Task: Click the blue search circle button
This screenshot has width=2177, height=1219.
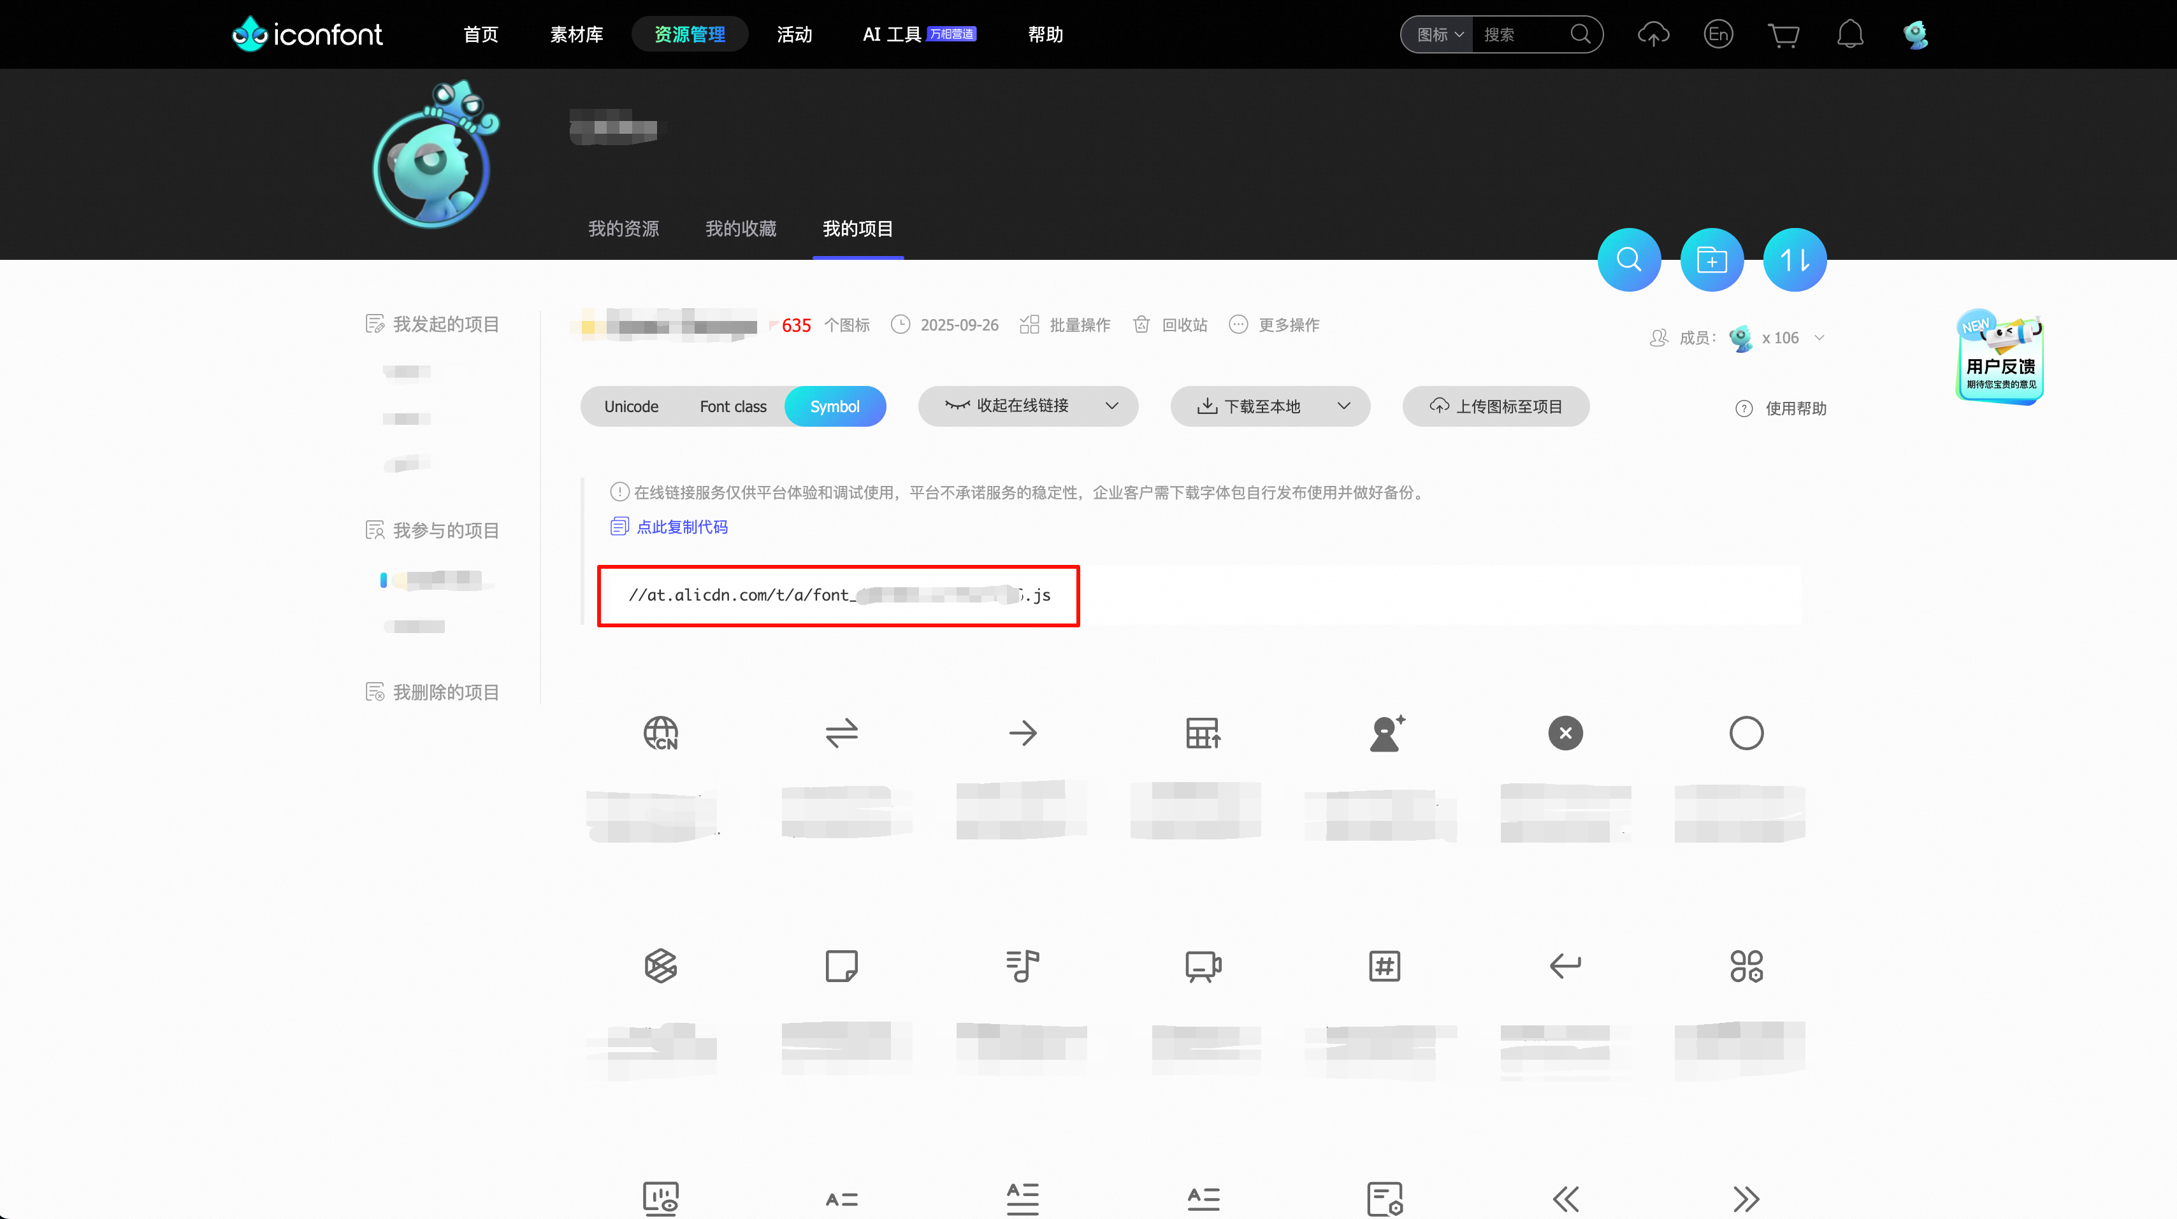Action: [1628, 259]
